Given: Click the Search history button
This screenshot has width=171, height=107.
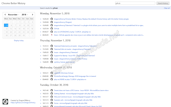Looking at the screenshot, I should (x=163, y=3).
